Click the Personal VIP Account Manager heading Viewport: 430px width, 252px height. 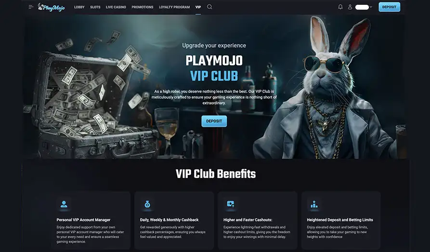[83, 220]
